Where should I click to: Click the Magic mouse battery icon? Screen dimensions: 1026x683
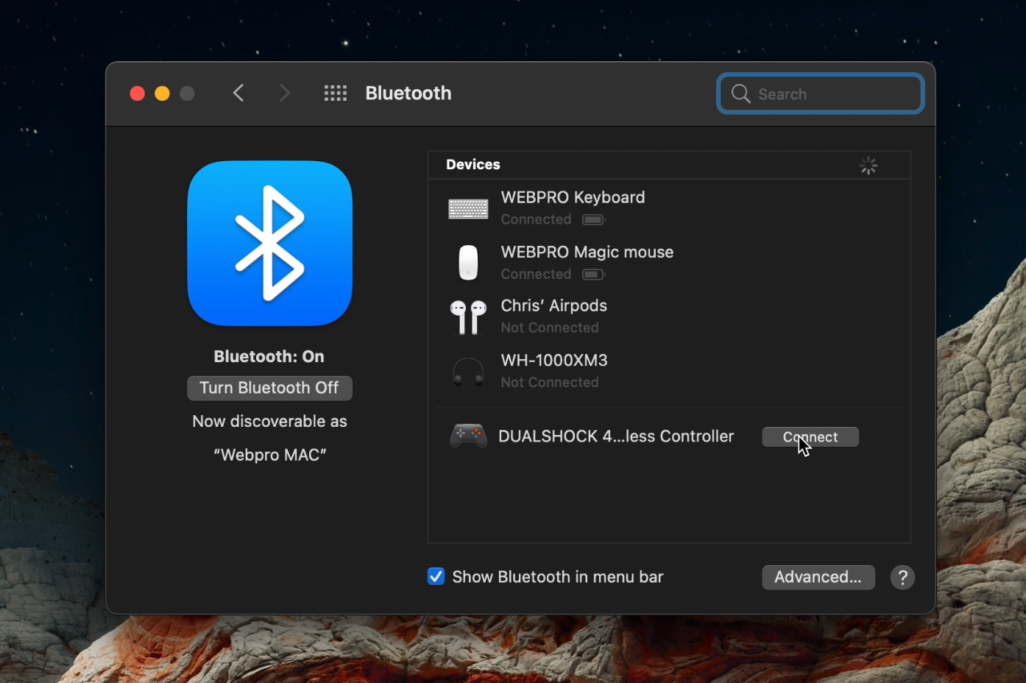click(594, 275)
